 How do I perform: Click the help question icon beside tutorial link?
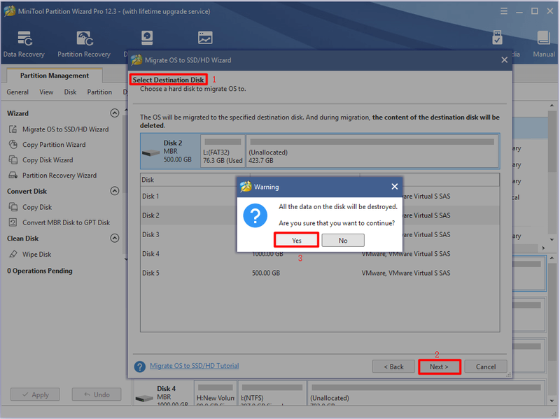(x=139, y=367)
